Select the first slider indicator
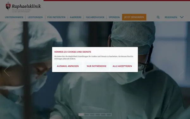 click(81, 115)
